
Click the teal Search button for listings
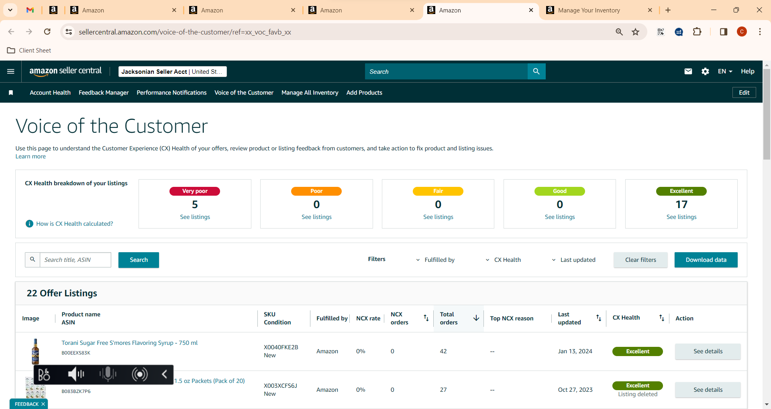click(139, 260)
